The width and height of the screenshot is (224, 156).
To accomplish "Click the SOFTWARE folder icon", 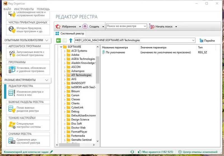I will (65, 47).
